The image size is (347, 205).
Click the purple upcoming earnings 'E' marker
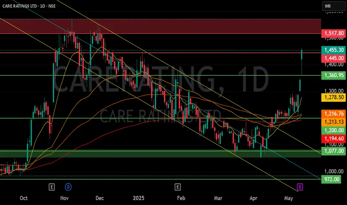pos(300,187)
